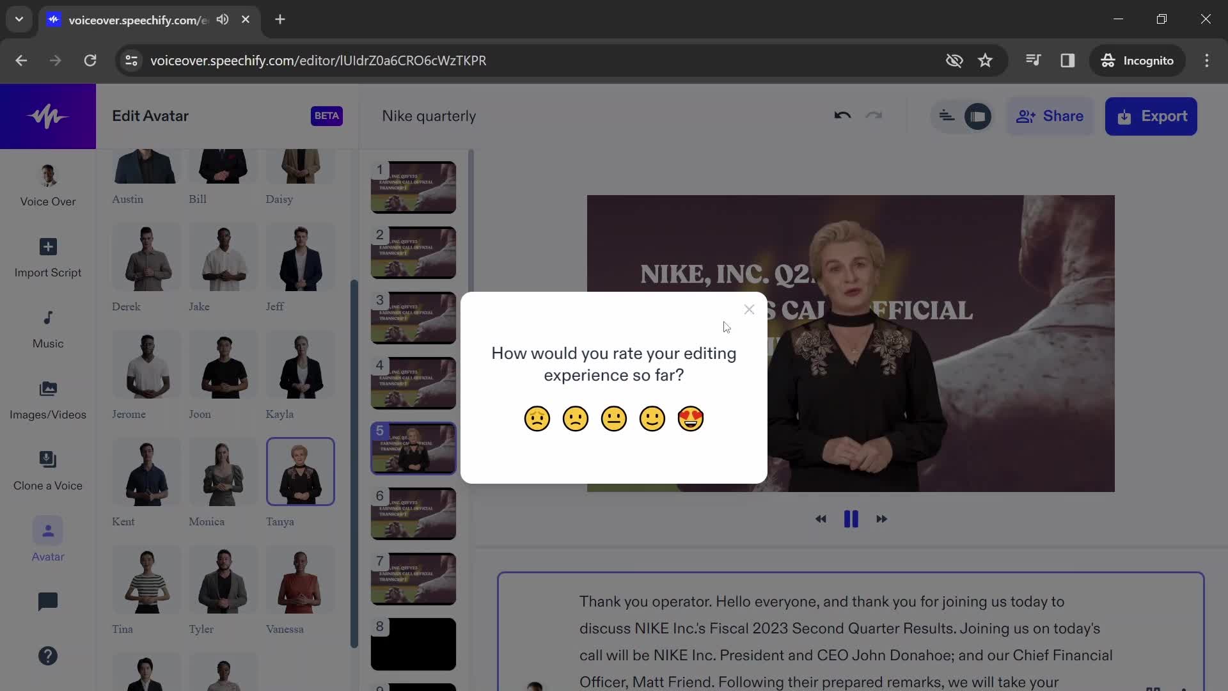Click the Nike quarterly project title
The image size is (1228, 691).
click(429, 116)
